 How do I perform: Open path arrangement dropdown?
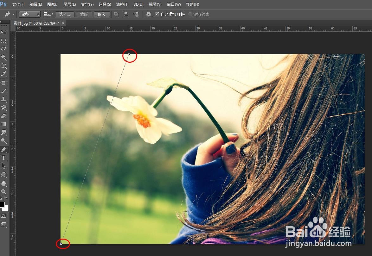tap(136, 15)
